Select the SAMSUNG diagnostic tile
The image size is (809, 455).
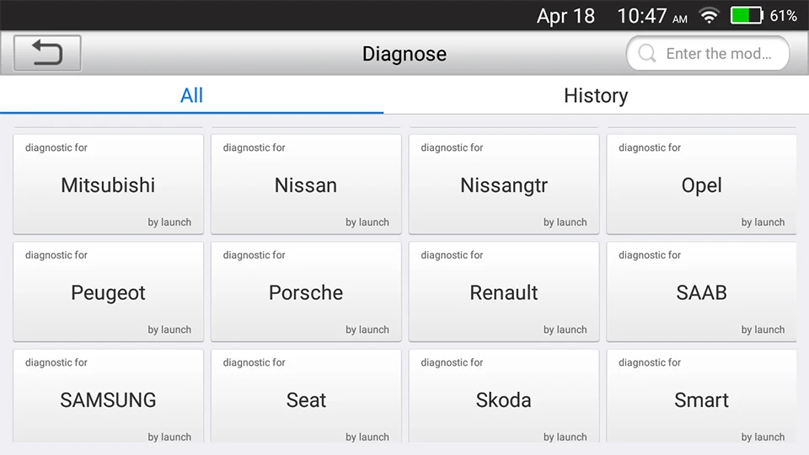tap(108, 399)
